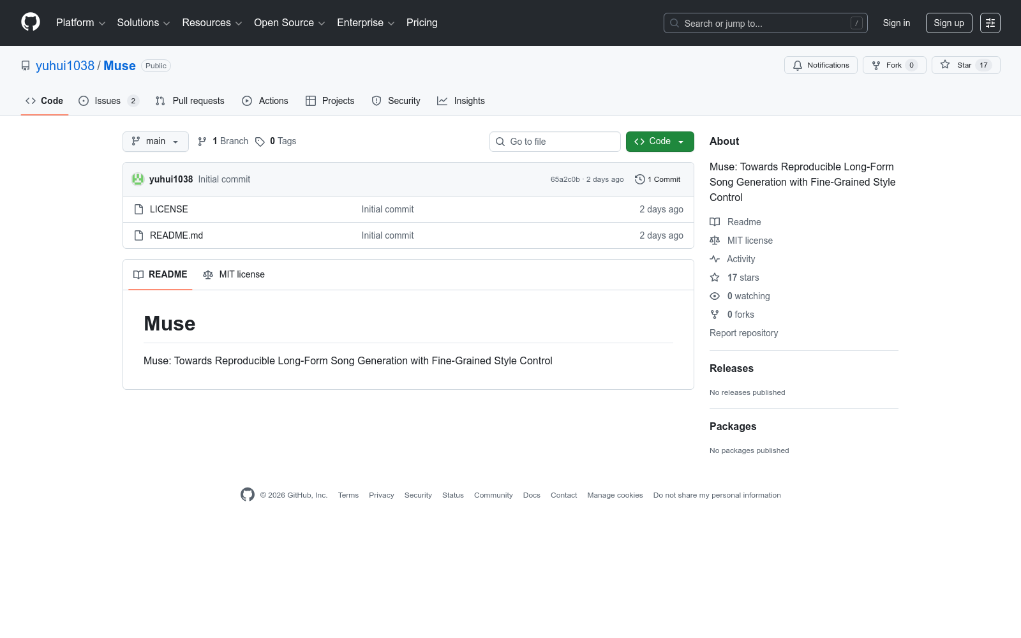Select the MIT license tab
1021x638 pixels.
point(234,274)
